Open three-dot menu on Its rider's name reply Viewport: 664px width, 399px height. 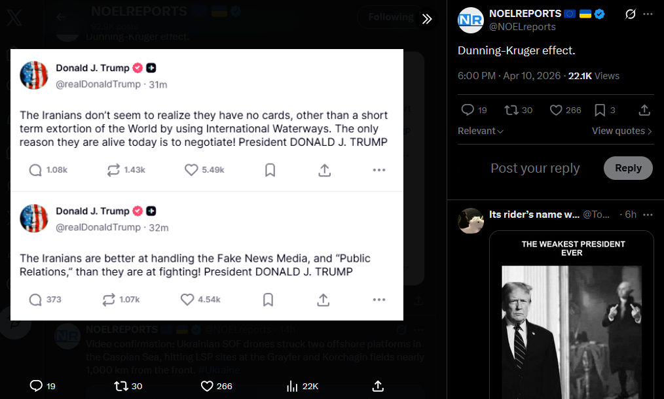point(648,215)
